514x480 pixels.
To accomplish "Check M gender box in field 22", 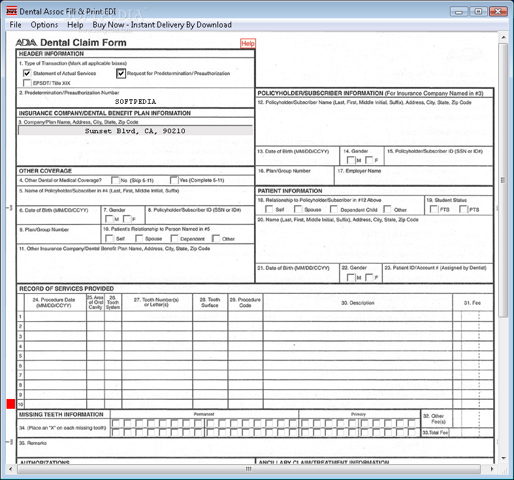I will pos(351,278).
